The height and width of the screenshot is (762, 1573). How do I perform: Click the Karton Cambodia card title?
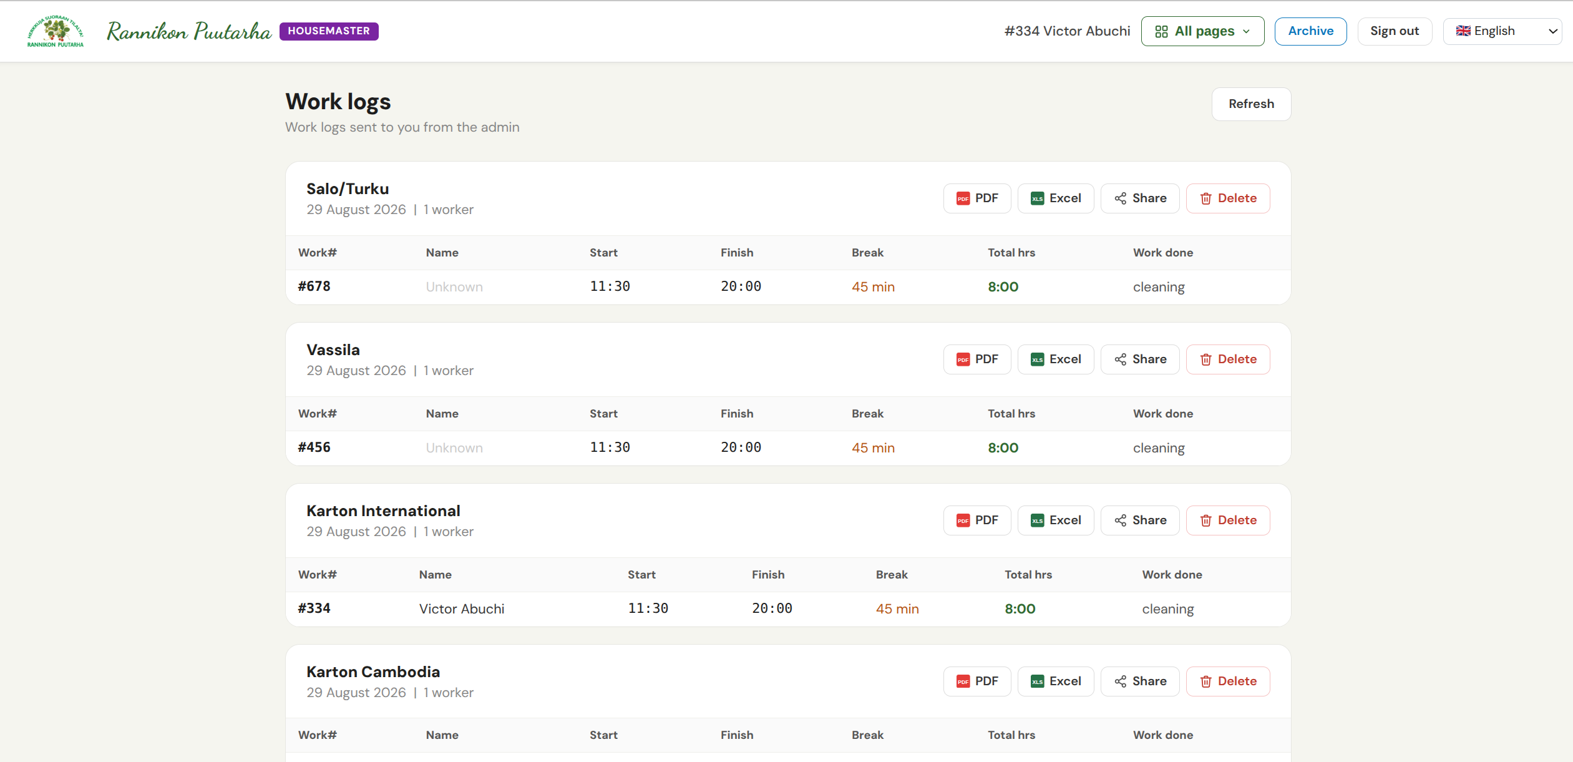pyautogui.click(x=373, y=672)
